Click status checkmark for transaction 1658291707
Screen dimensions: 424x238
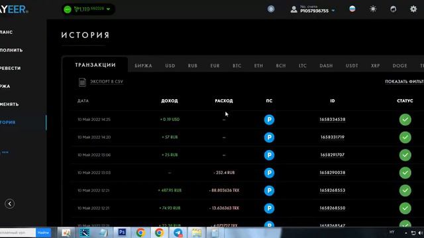[405, 155]
